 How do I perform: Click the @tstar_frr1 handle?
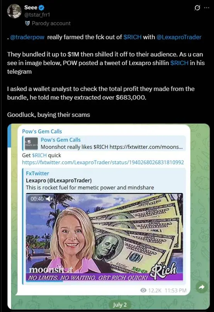coord(37,15)
